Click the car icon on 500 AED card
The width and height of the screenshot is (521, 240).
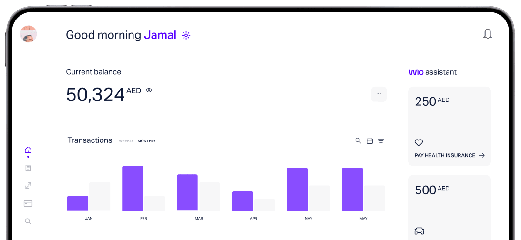pos(419,230)
